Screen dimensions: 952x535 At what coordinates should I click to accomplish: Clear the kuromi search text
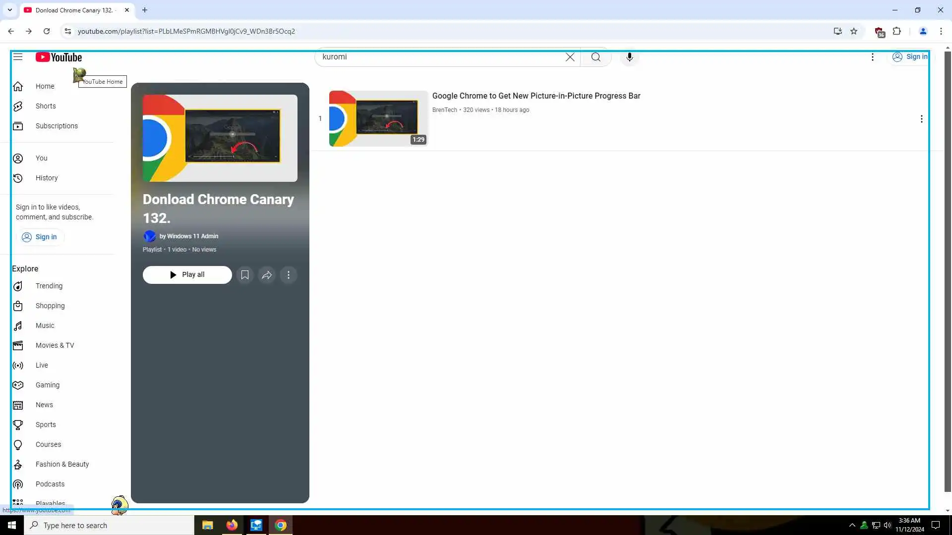tap(570, 57)
